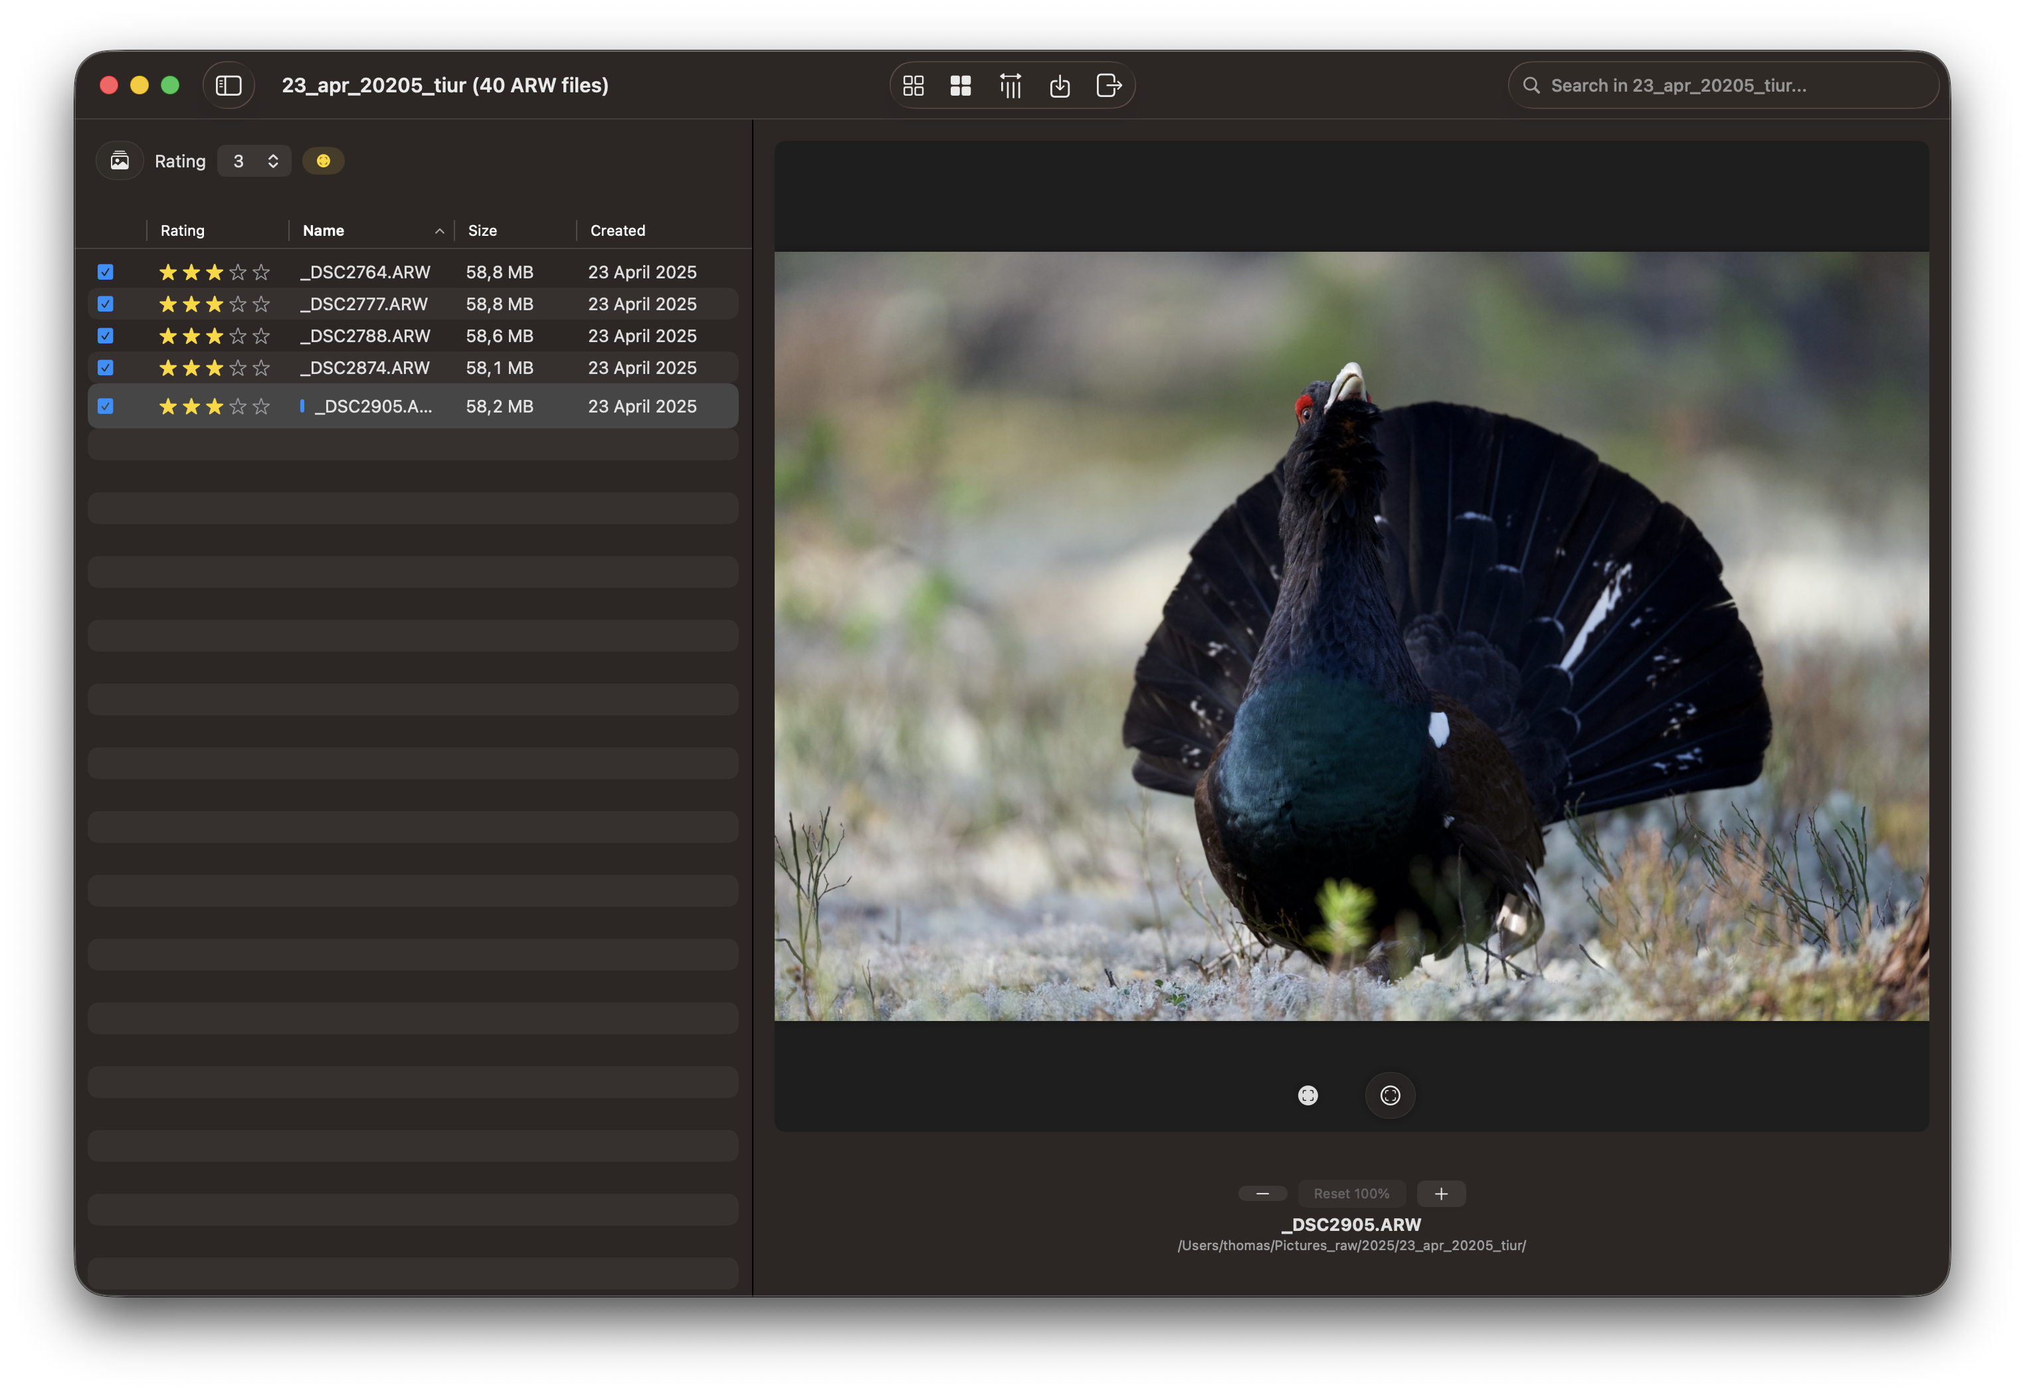The height and width of the screenshot is (1395, 2025).
Task: Switch to outlined grid view
Action: click(x=914, y=86)
